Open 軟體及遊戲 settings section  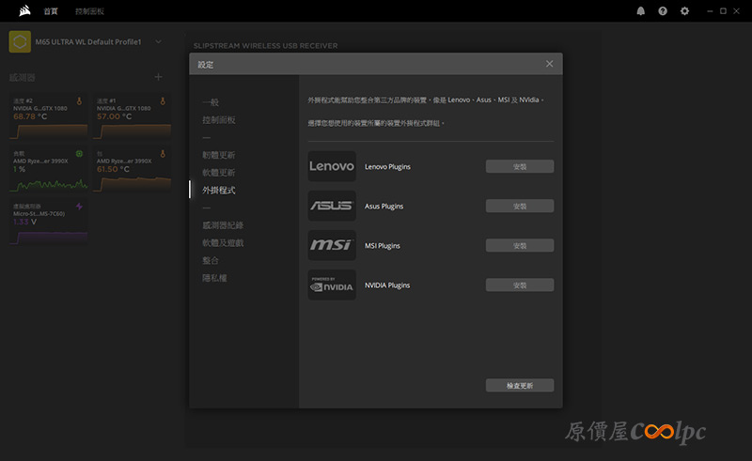point(223,243)
